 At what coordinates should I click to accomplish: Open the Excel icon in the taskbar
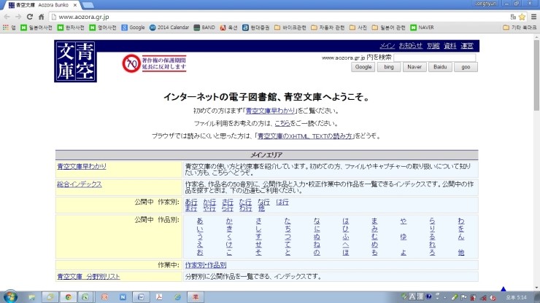click(x=85, y=297)
